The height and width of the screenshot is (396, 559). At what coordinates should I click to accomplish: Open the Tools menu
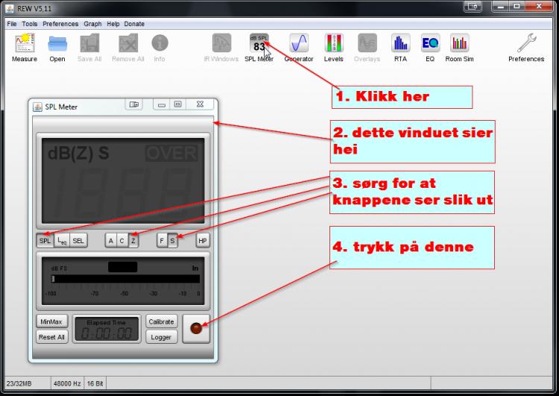click(x=30, y=24)
